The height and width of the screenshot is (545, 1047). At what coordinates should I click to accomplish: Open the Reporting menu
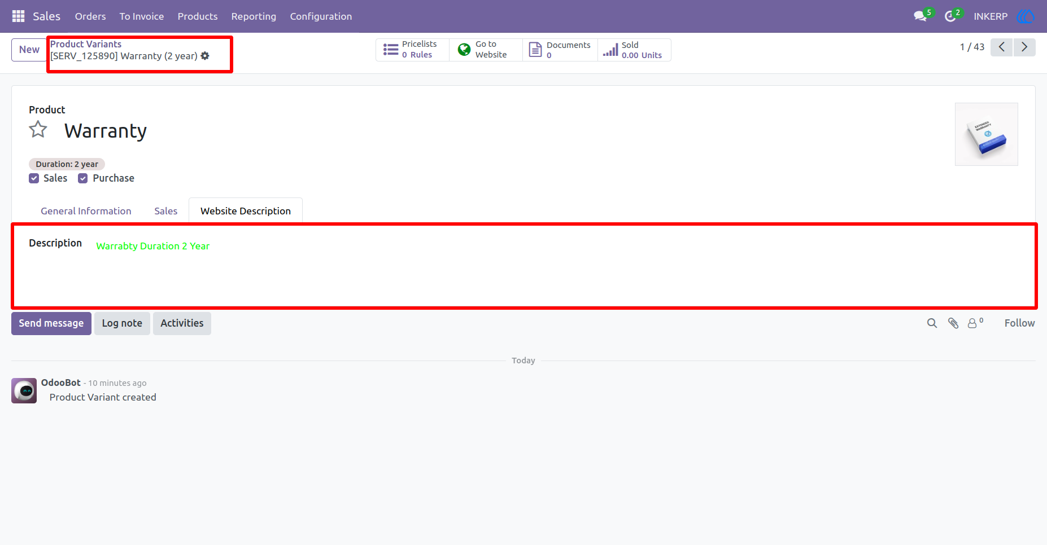(254, 16)
